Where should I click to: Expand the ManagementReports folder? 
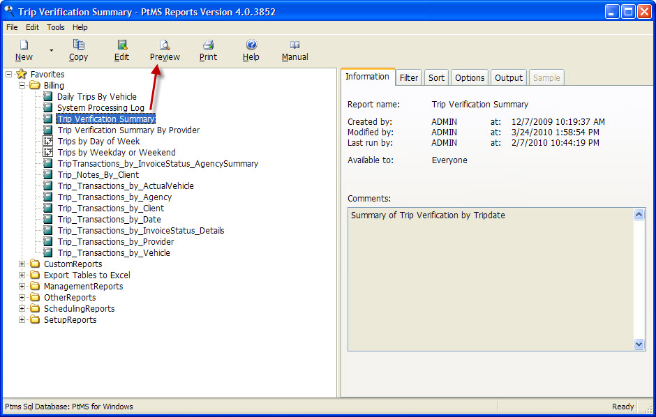click(x=22, y=286)
